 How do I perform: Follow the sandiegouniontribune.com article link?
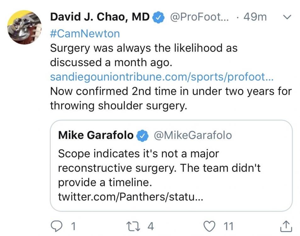click(x=162, y=77)
